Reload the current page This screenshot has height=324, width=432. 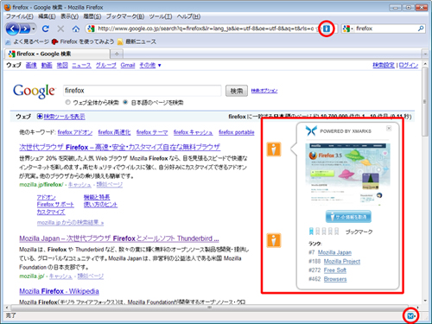pos(46,29)
